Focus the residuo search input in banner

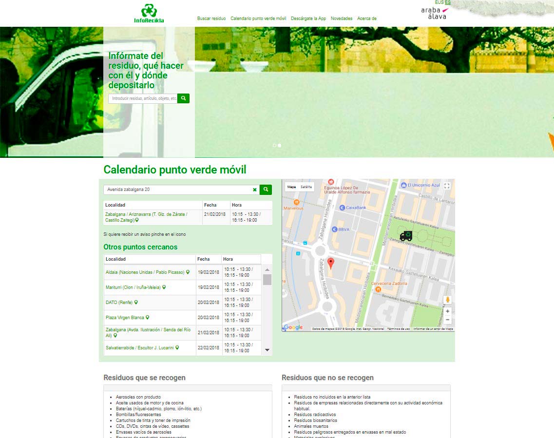tap(143, 98)
